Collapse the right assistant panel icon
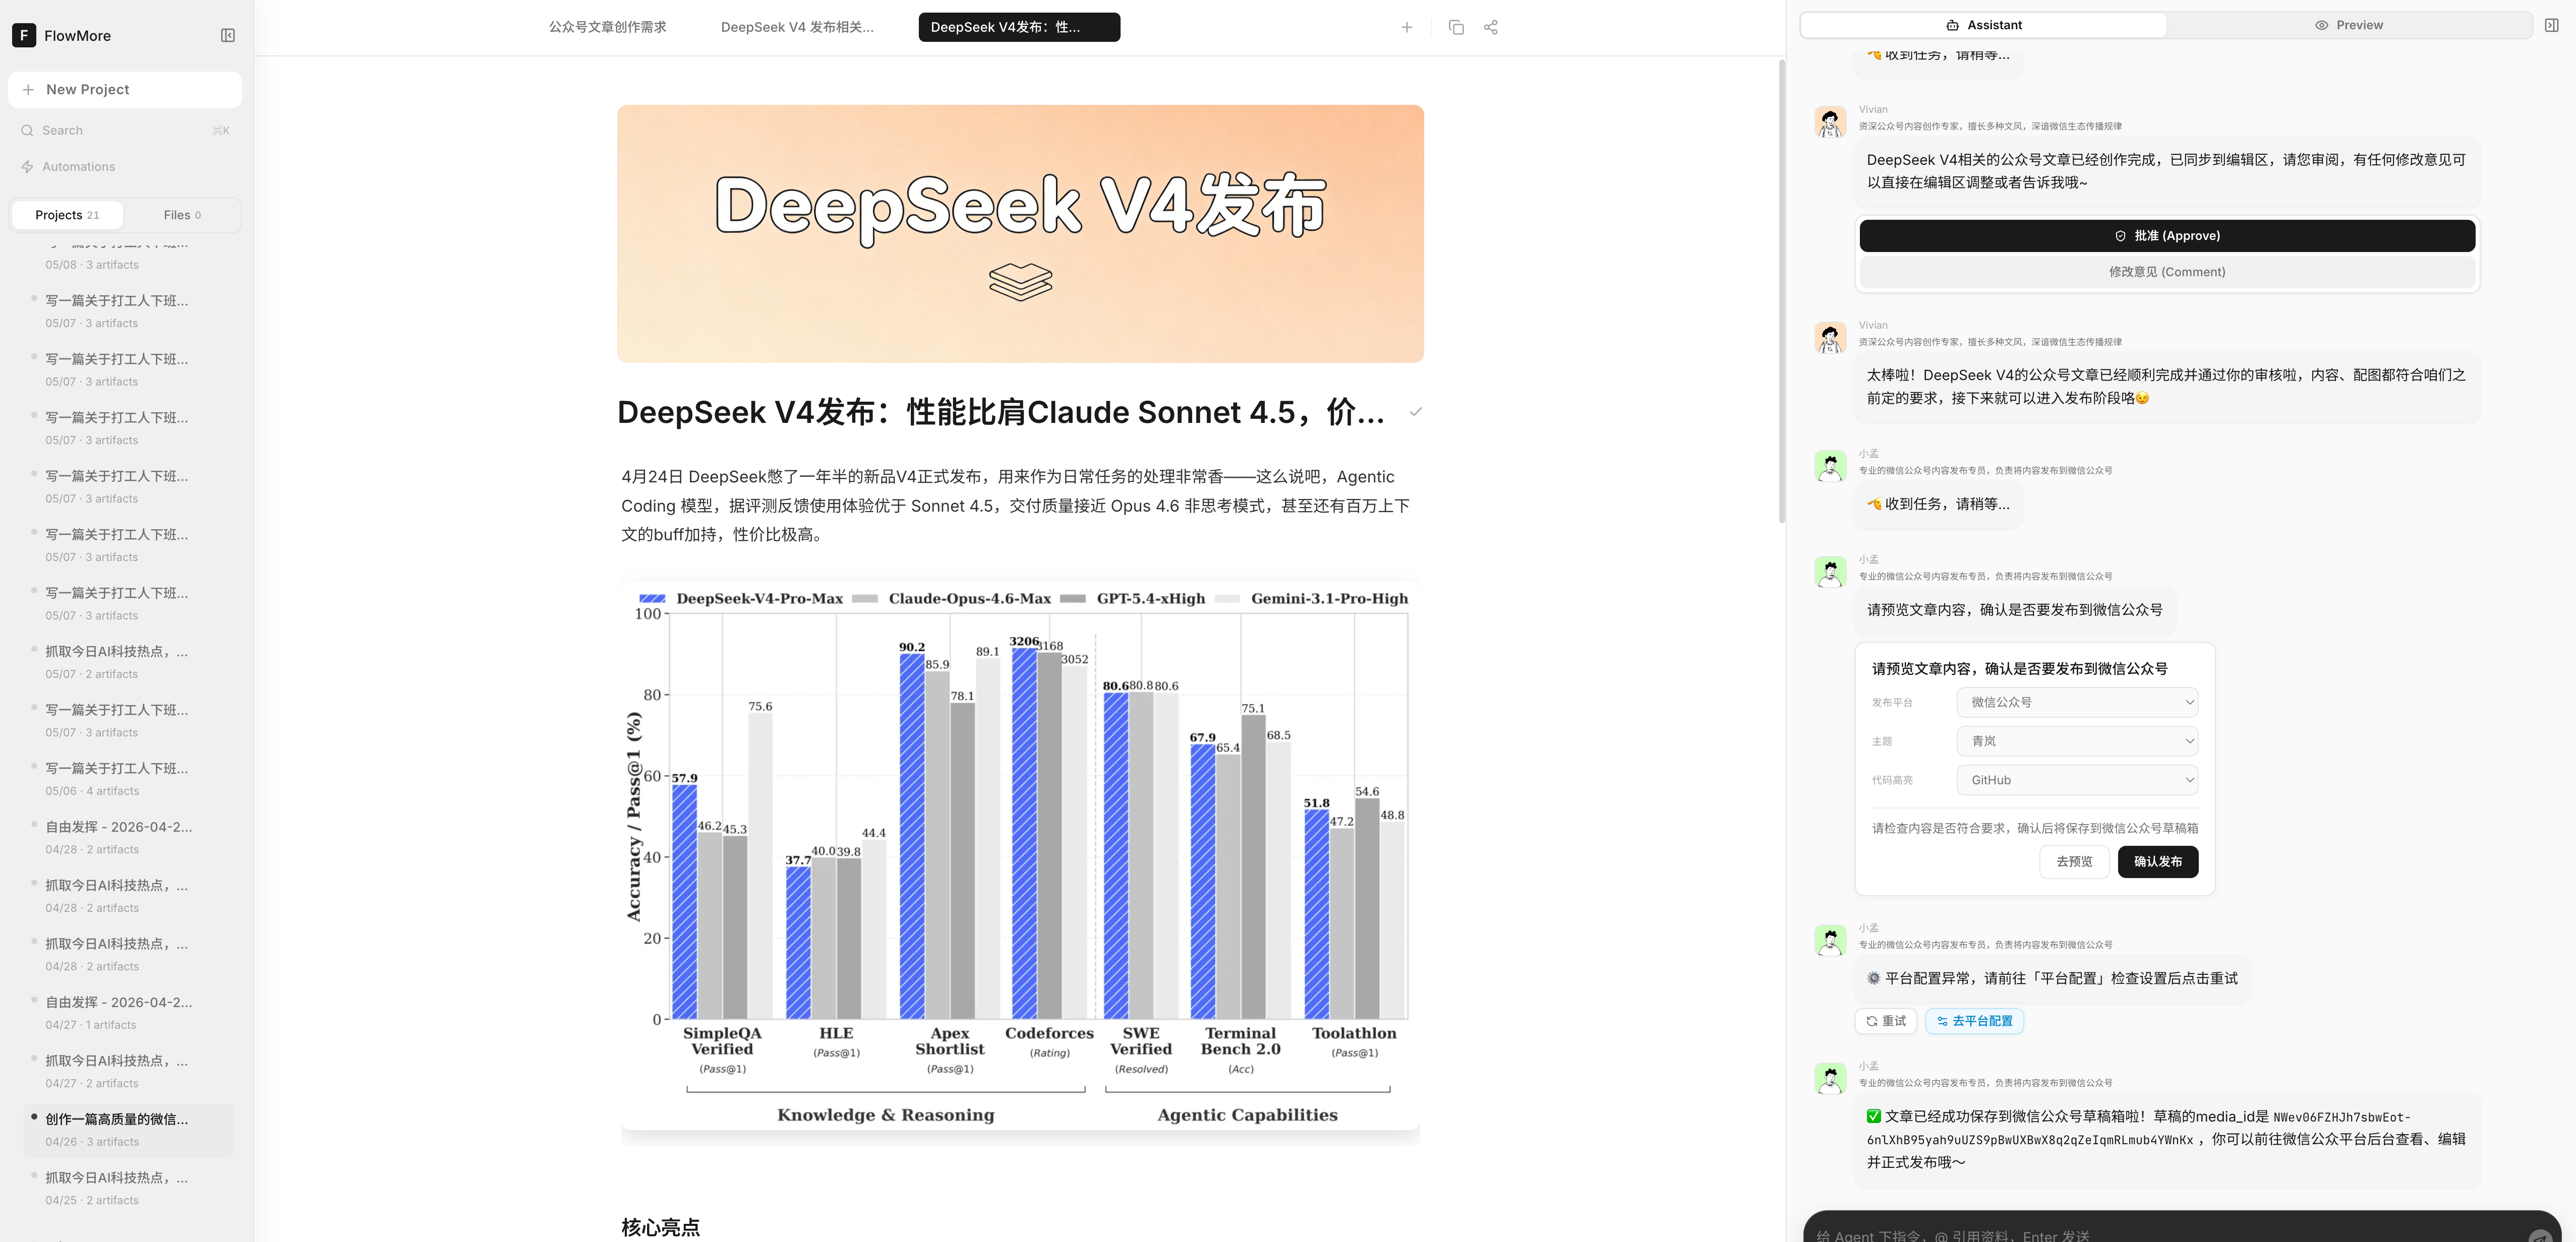2576x1242 pixels. pos(2551,25)
